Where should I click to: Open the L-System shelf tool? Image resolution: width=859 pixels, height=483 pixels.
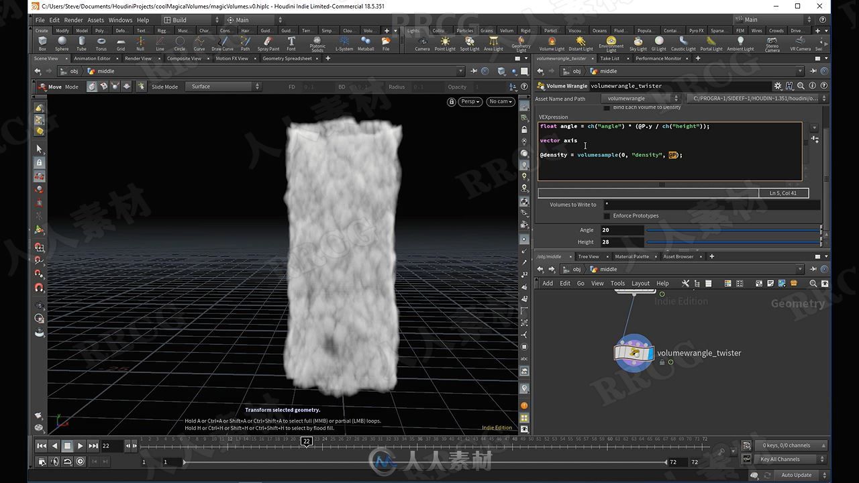coord(344,44)
